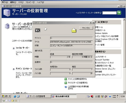Click the red balloon tray icon
Image resolution: width=126 pixels, height=103 pixels.
pos(92,96)
